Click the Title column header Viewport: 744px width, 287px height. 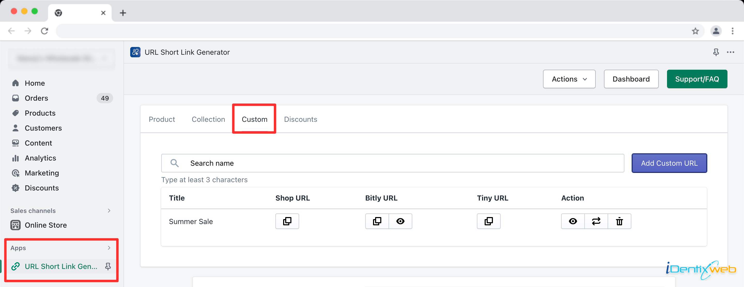pyautogui.click(x=177, y=198)
